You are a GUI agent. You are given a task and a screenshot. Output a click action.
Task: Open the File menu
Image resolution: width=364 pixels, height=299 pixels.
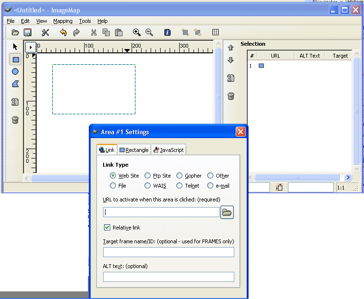tap(10, 21)
